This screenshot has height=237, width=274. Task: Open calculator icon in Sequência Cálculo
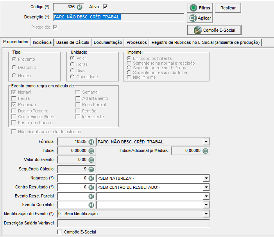[91, 169]
